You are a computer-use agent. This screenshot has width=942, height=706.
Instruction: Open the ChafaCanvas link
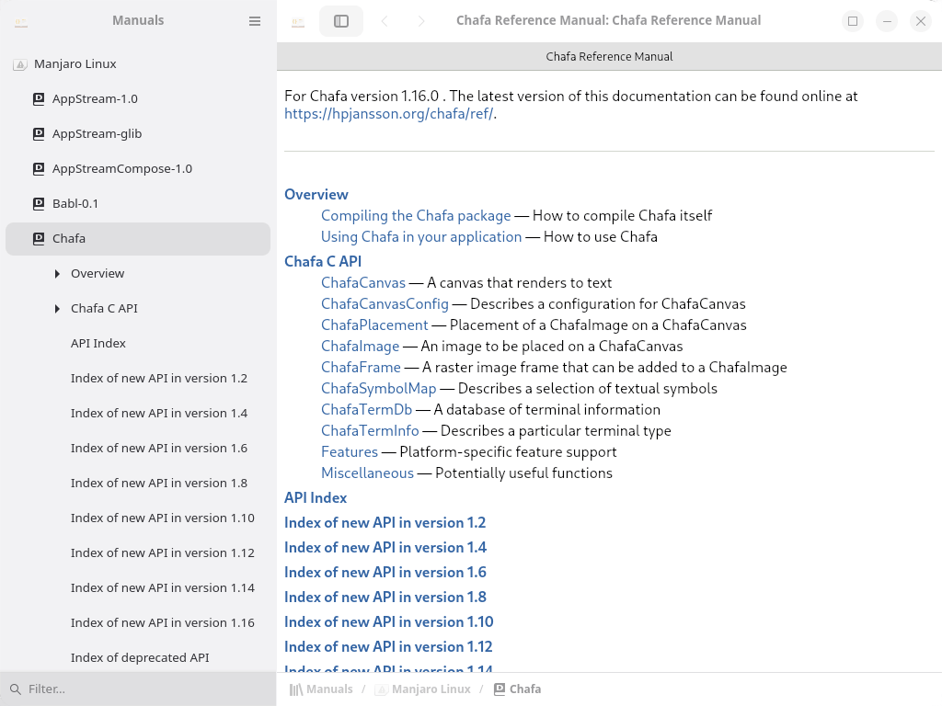(363, 283)
